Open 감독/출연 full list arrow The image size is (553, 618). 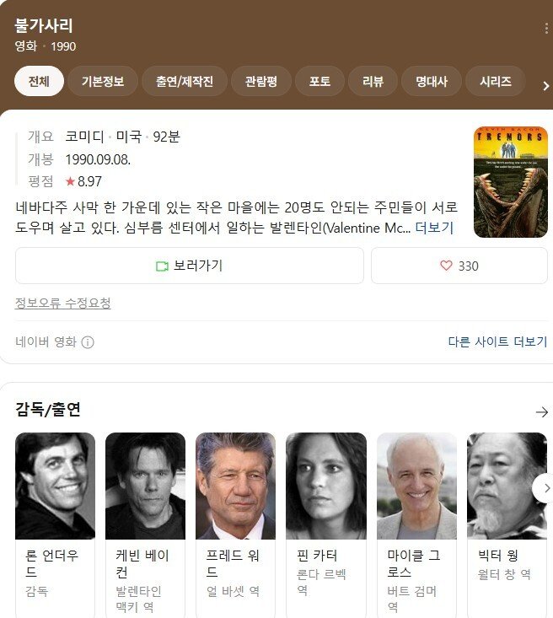click(542, 412)
